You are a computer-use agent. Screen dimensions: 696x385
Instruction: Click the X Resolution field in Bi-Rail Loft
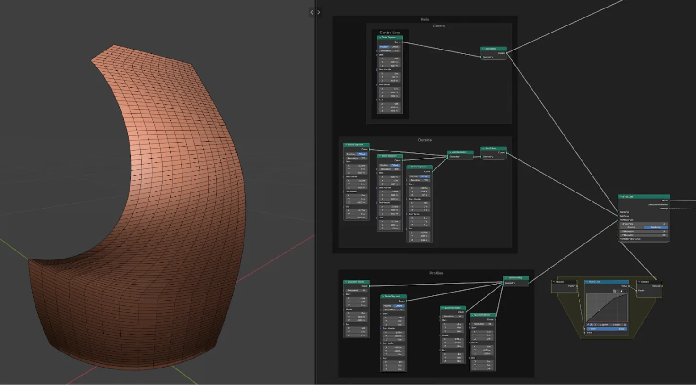[644, 231]
